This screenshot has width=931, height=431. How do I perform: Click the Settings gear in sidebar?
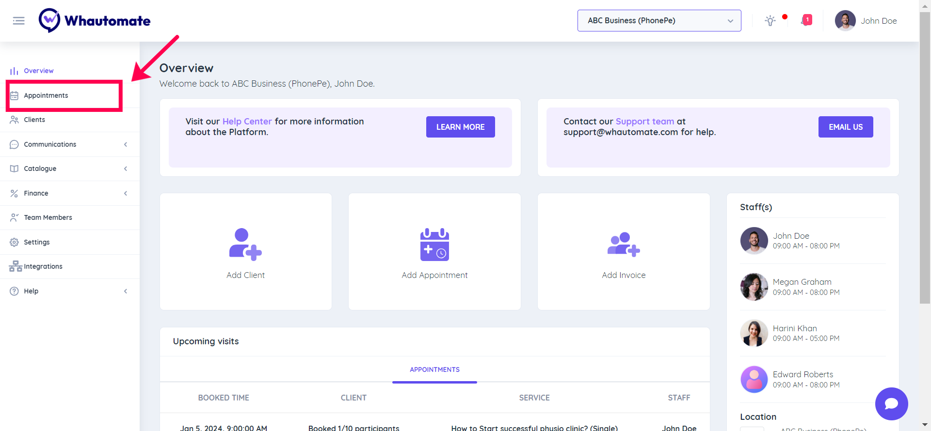(15, 242)
